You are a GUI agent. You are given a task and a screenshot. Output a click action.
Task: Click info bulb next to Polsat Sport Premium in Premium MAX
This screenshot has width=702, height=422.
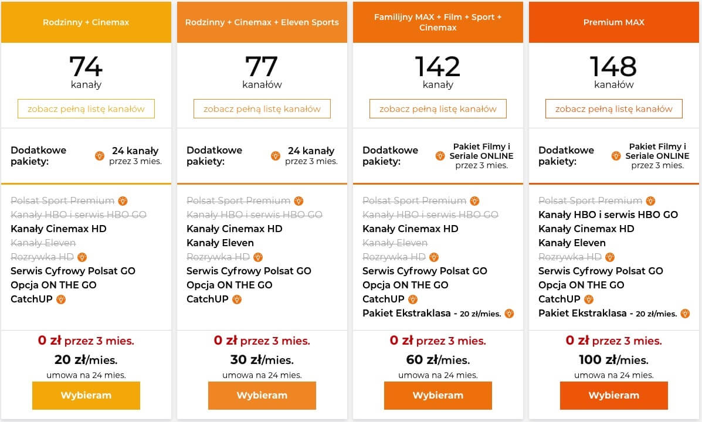pyautogui.click(x=650, y=201)
